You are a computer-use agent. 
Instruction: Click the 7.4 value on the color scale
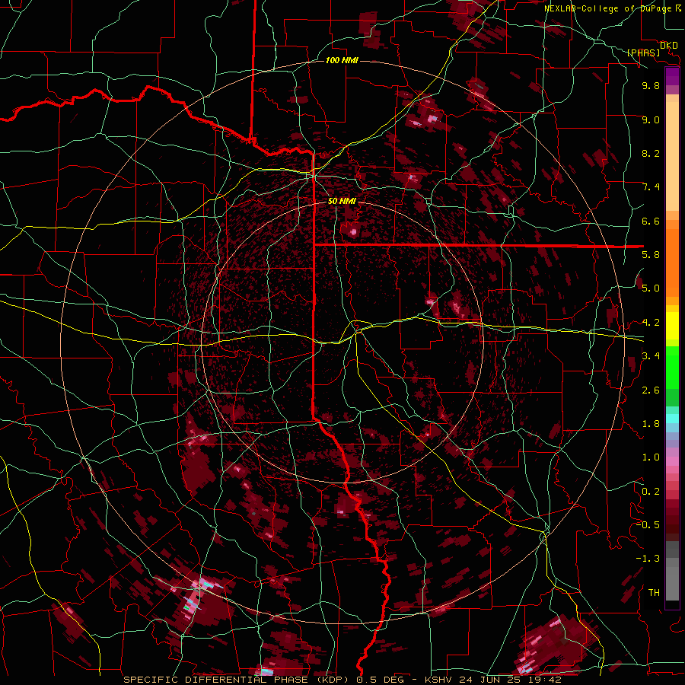[x=651, y=187]
